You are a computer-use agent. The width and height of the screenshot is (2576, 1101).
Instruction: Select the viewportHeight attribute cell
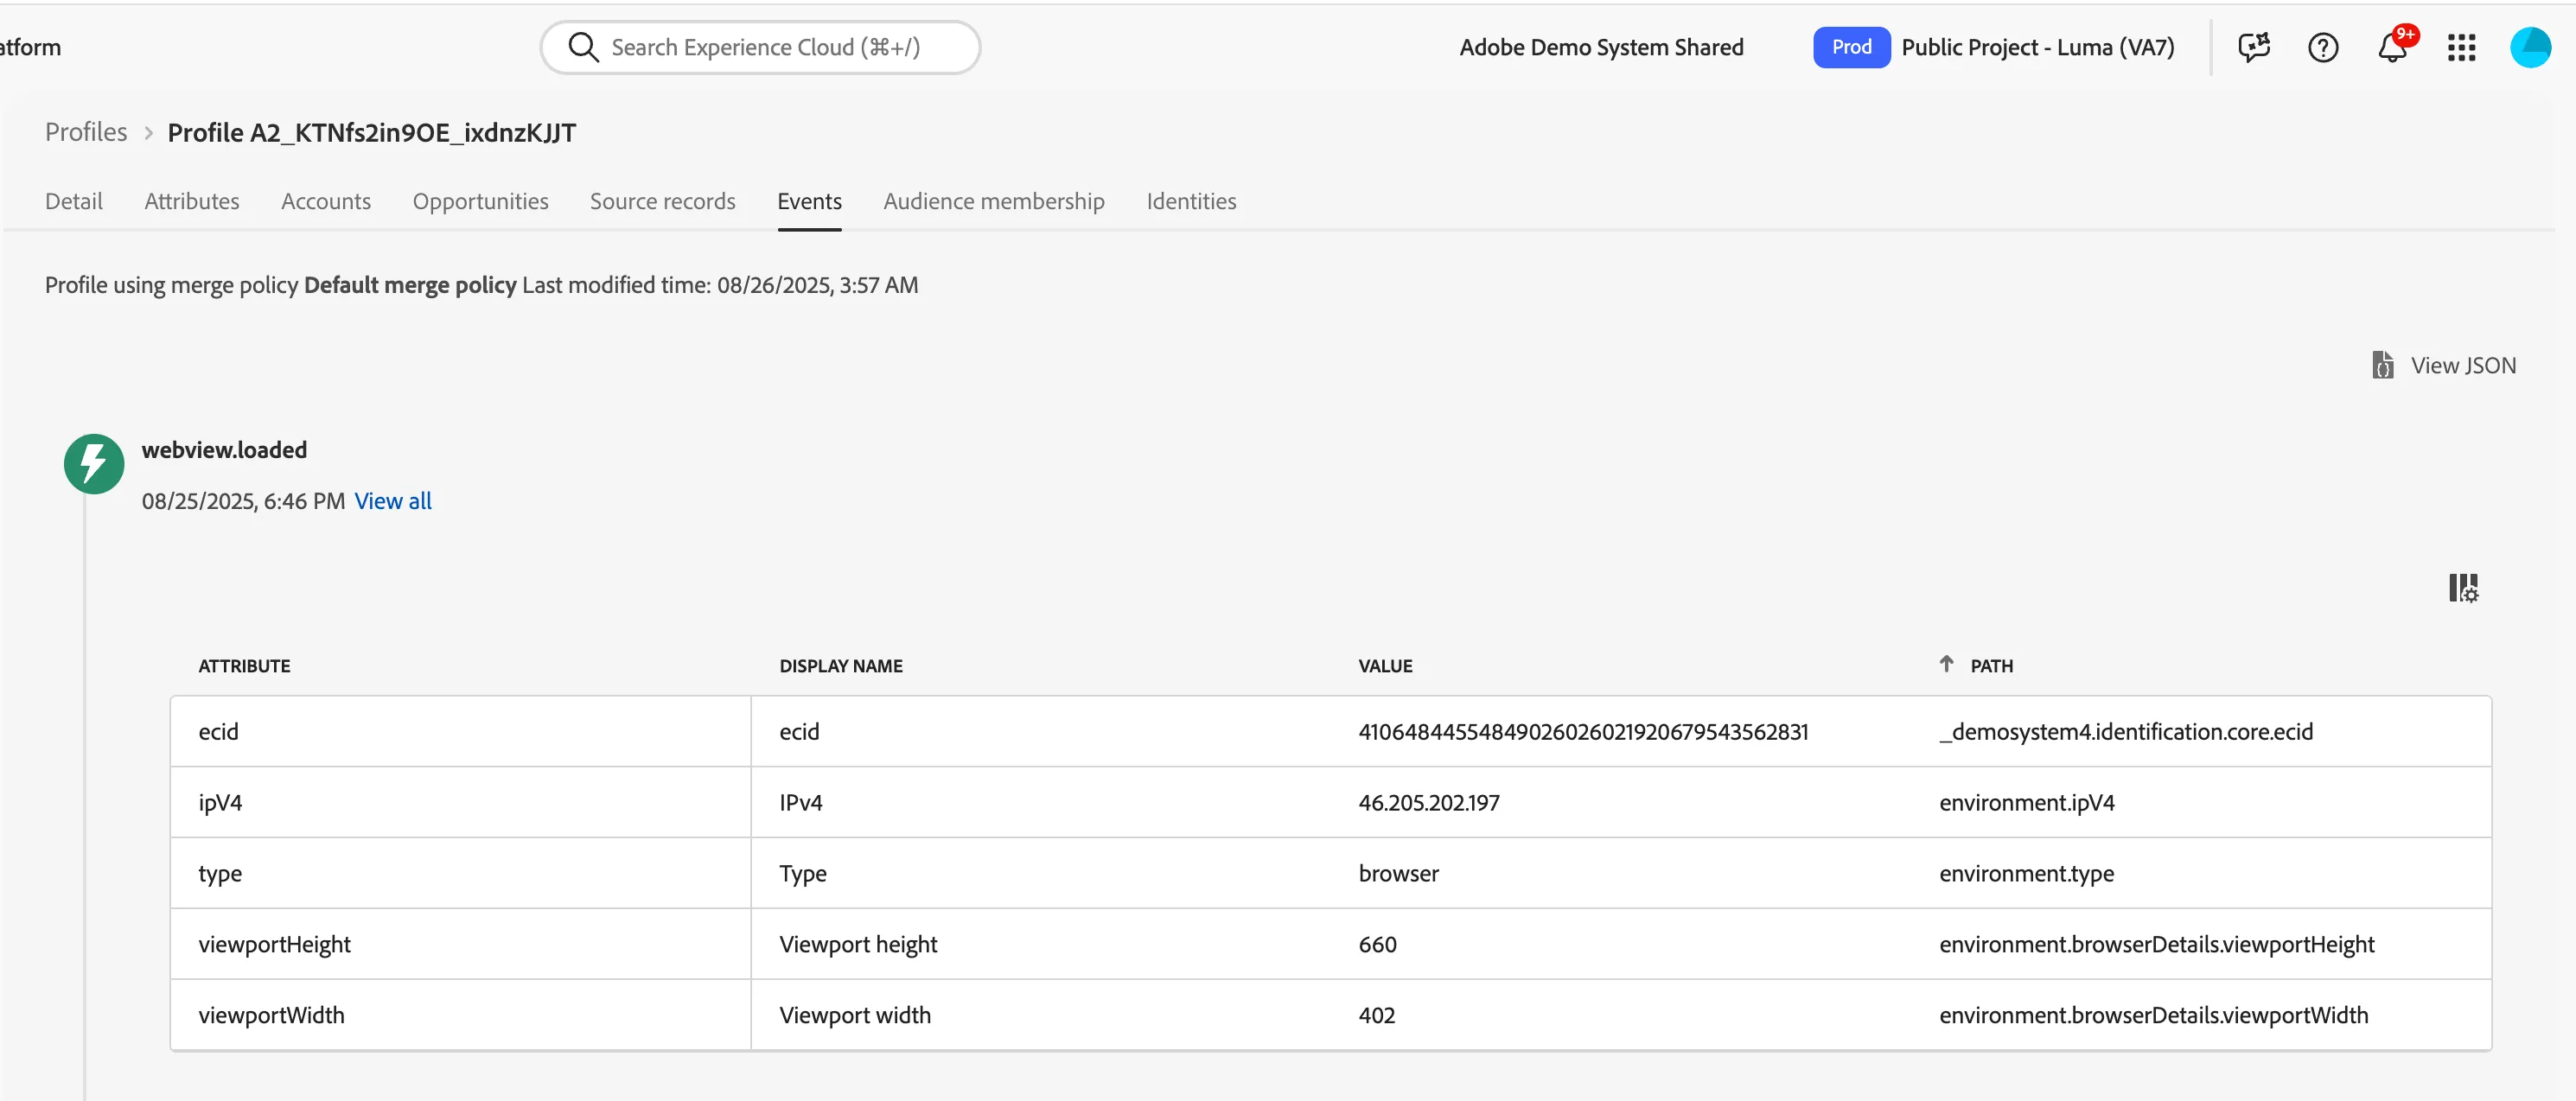(x=460, y=944)
